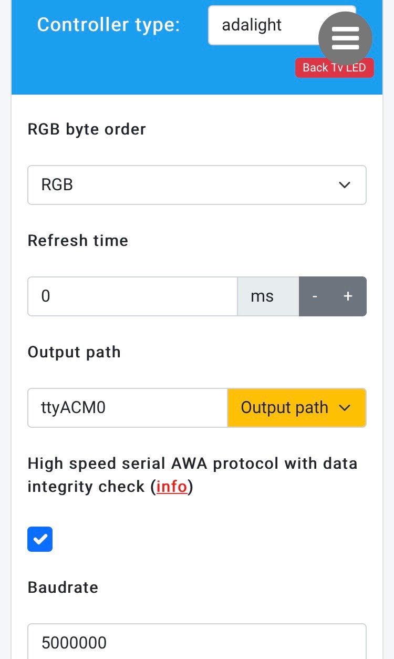The width and height of the screenshot is (394, 659).
Task: Click the ttyACM0 output path text field
Action: coord(127,408)
